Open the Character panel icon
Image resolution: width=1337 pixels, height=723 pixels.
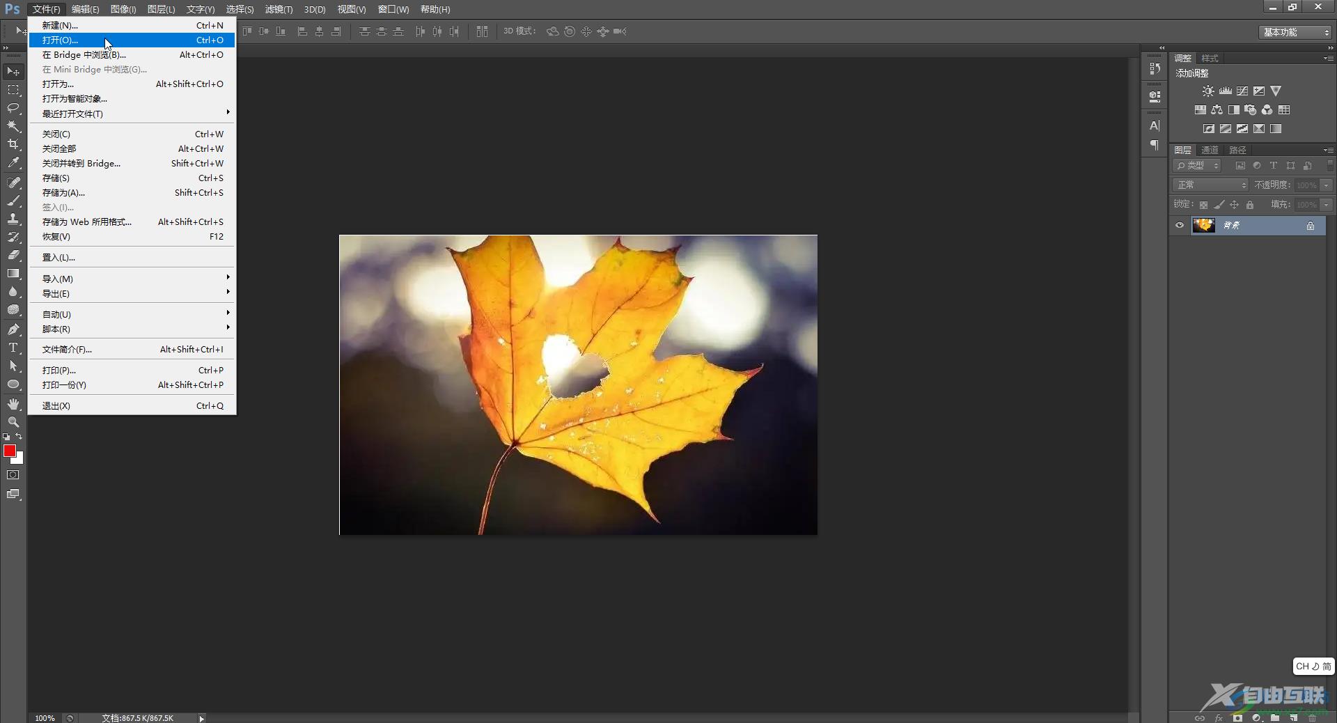(1155, 125)
